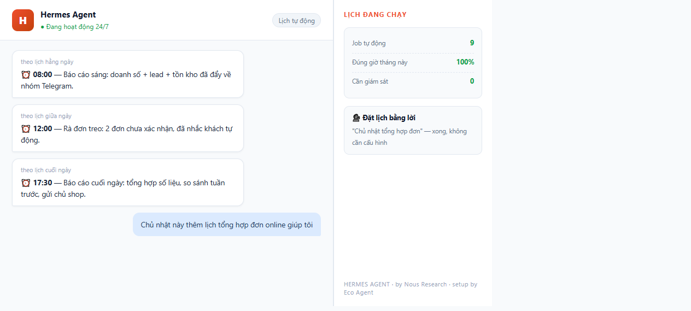Click the 100% on-time value

(x=465, y=62)
